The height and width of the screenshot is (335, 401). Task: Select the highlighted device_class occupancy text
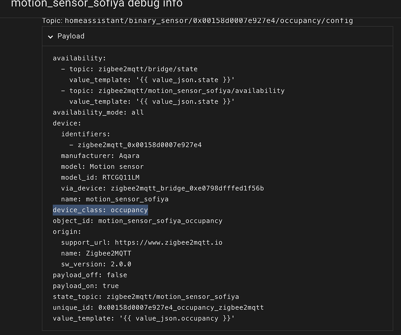click(x=101, y=209)
